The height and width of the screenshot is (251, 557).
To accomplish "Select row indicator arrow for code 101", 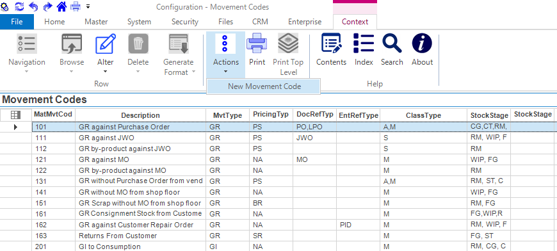I will pos(15,127).
